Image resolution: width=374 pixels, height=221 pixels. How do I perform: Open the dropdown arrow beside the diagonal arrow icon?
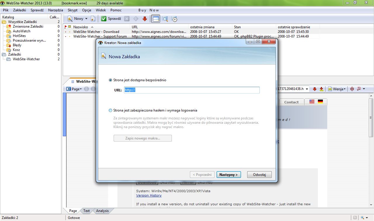[x=364, y=89]
